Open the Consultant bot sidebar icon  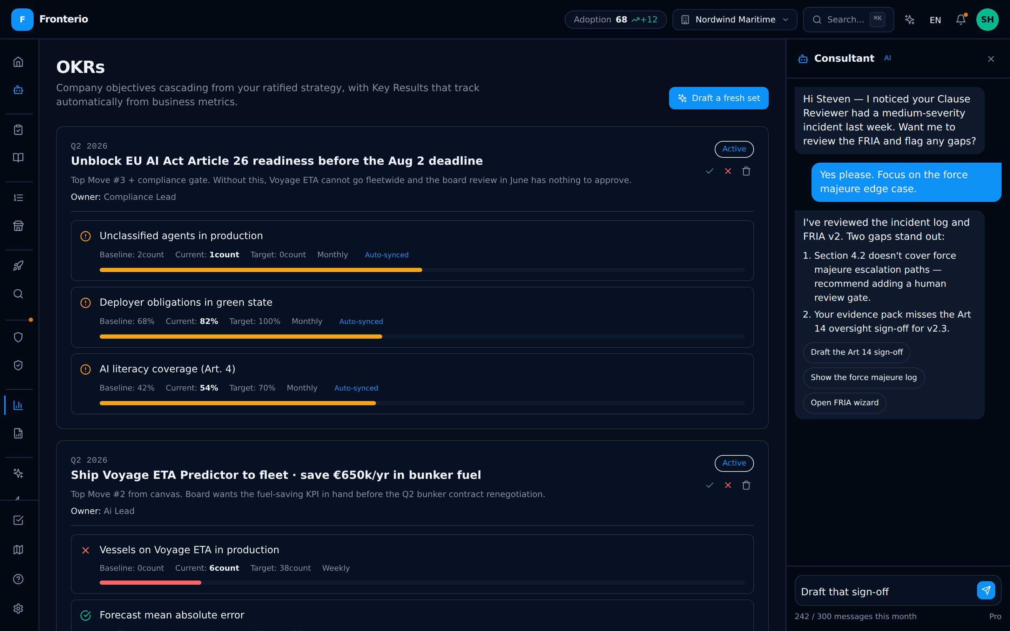[x=18, y=90]
